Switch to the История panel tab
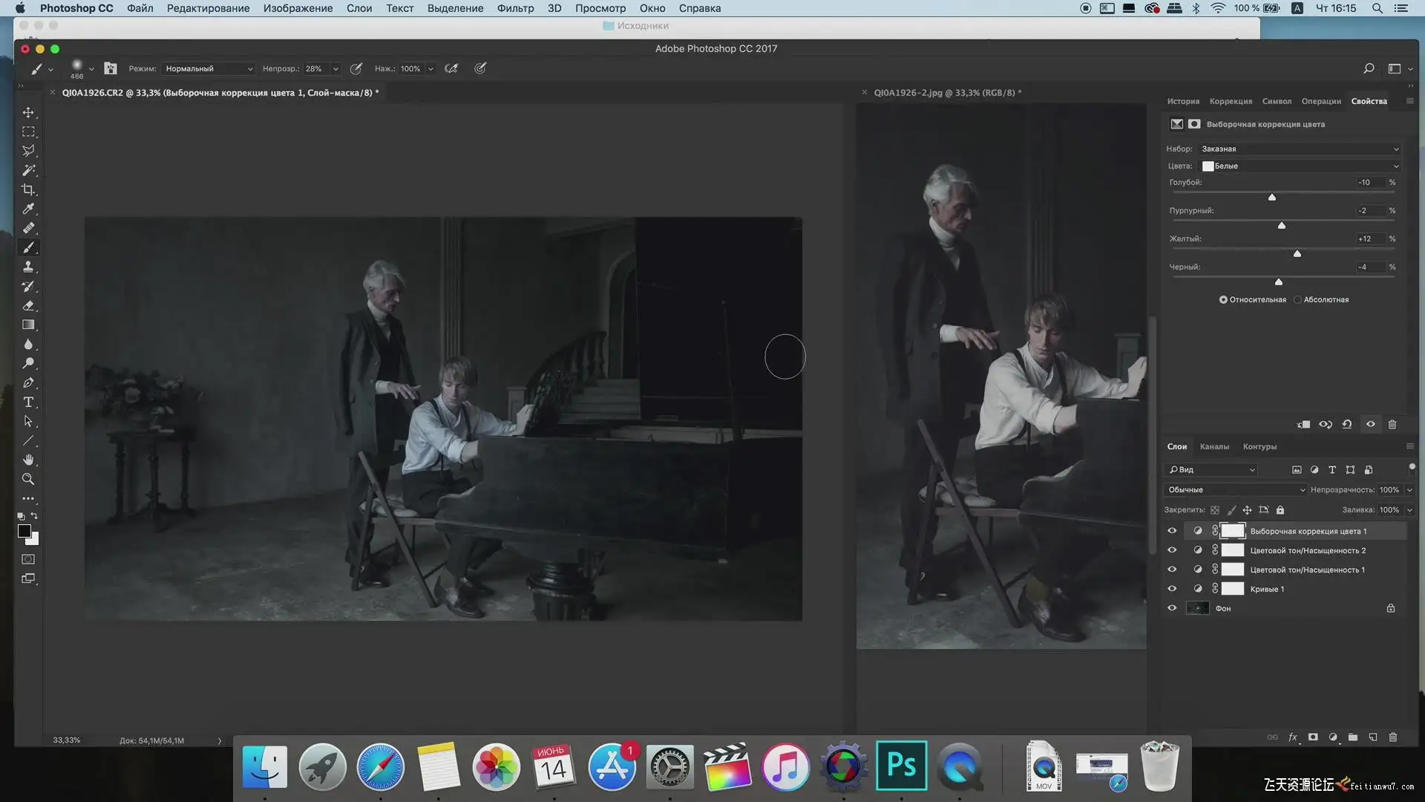The image size is (1425, 802). pos(1183,101)
